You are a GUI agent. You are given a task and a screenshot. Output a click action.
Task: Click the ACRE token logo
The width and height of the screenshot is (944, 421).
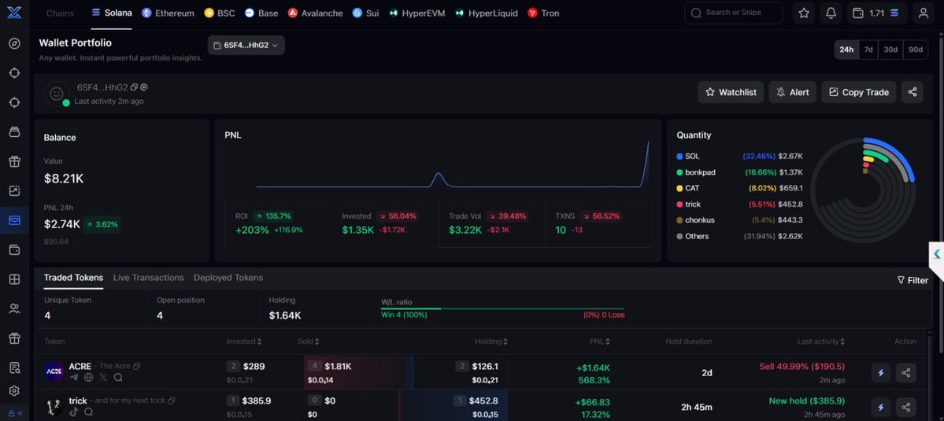(54, 371)
